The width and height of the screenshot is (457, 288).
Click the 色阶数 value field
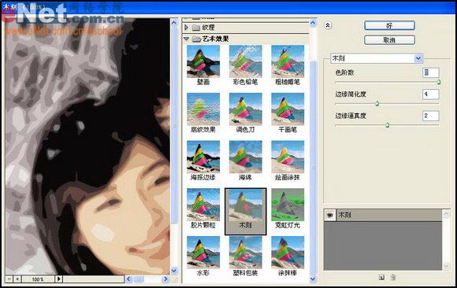coord(430,72)
